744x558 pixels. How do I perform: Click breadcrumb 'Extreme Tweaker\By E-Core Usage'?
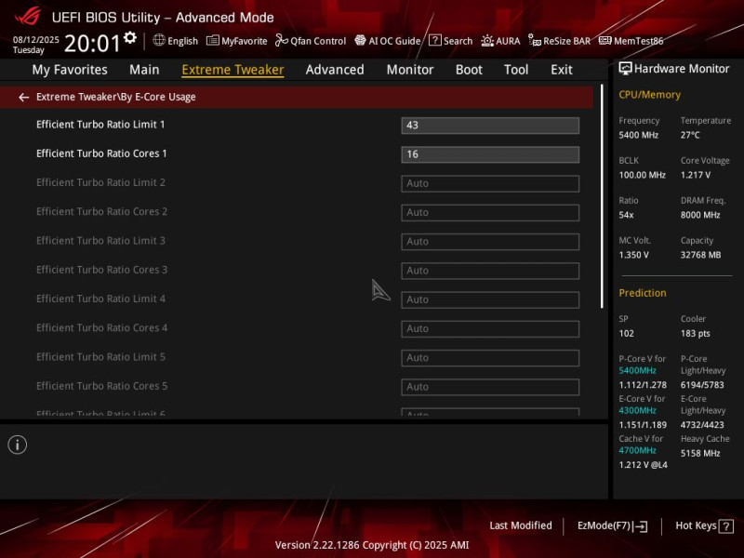115,98
